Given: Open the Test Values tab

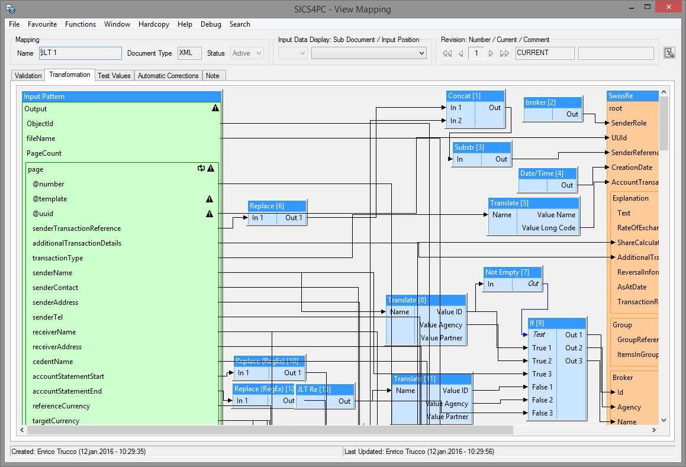Looking at the screenshot, I should (114, 76).
